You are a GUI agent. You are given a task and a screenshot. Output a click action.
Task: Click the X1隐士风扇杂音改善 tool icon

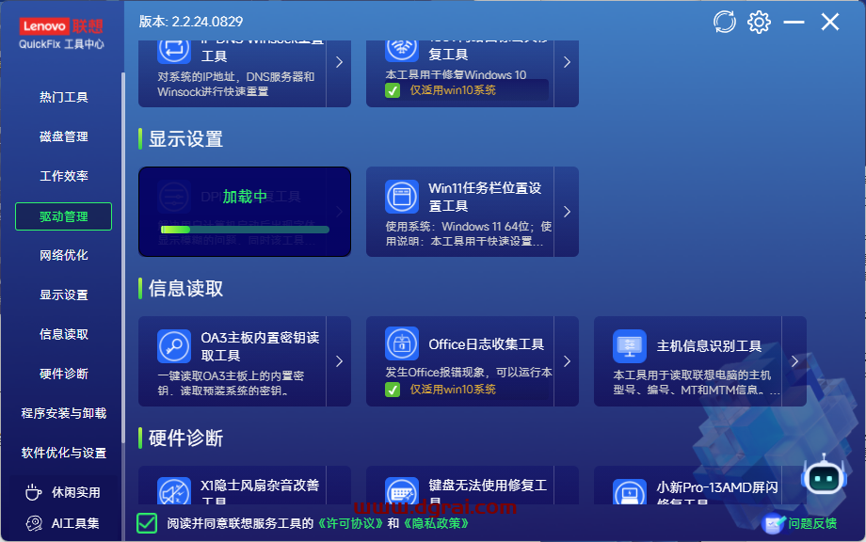(x=174, y=490)
